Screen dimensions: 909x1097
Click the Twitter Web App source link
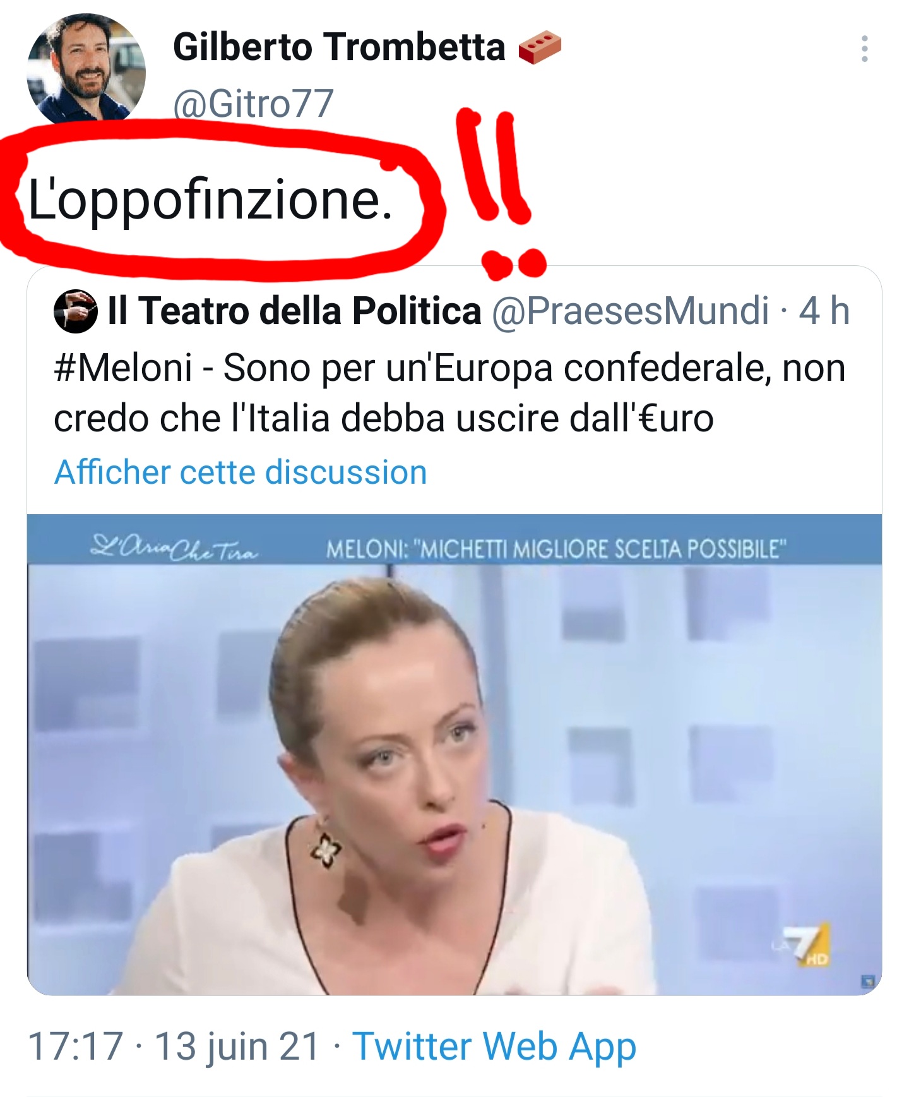tap(494, 1046)
